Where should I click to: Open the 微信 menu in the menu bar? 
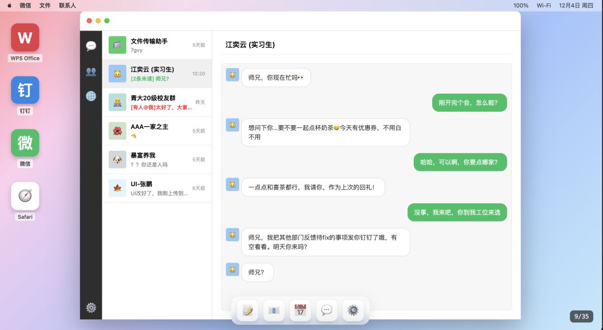[x=25, y=5]
